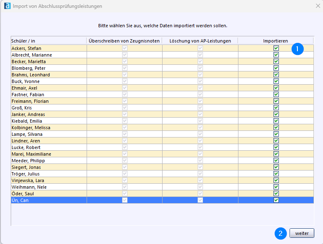Toggle Importieren checkbox for Marei, Maximiliane
This screenshot has width=323, height=244.
[276, 154]
